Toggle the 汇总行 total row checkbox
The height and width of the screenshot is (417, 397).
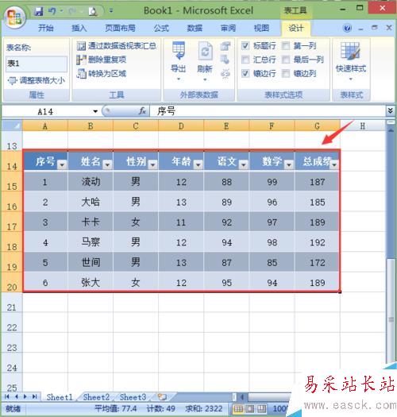245,60
